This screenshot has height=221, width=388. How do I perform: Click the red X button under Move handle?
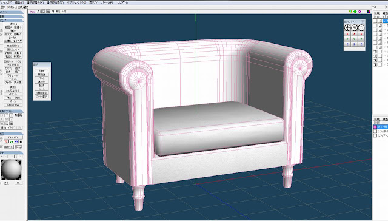(347, 34)
